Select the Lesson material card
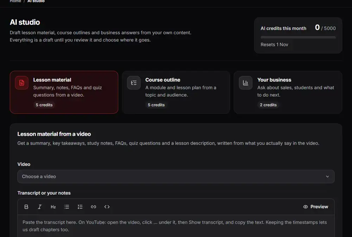This screenshot has height=237, width=352. (x=64, y=92)
